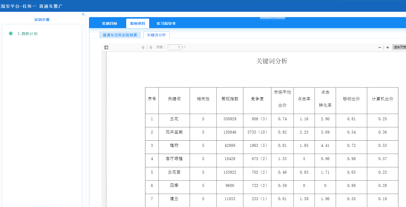Open the 实习指导书 tab
The height and width of the screenshot is (207, 406).
tap(166, 23)
